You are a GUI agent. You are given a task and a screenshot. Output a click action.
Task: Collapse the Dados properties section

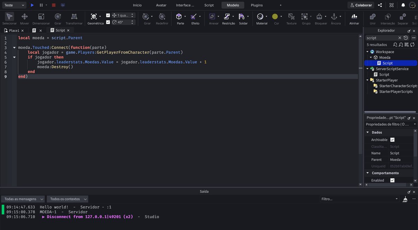(x=367, y=132)
